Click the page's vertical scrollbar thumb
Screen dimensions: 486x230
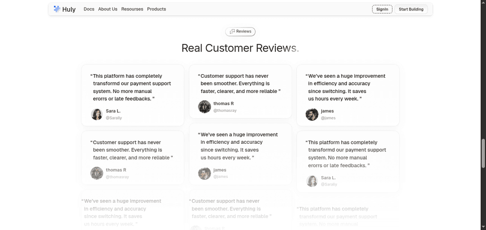point(483,155)
